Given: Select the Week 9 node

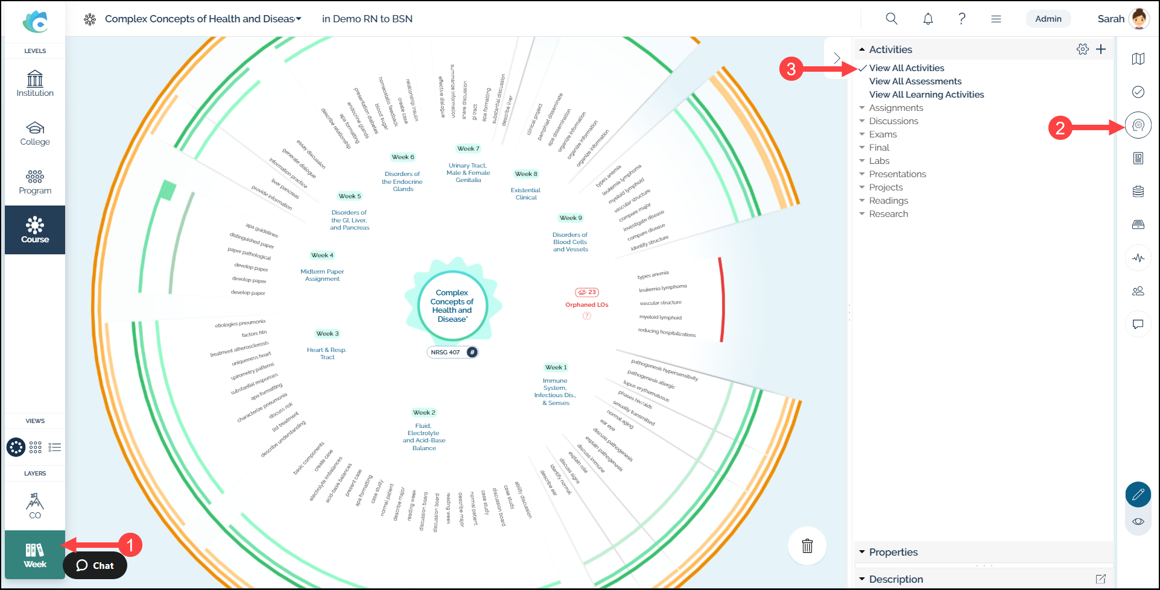Looking at the screenshot, I should coord(571,218).
